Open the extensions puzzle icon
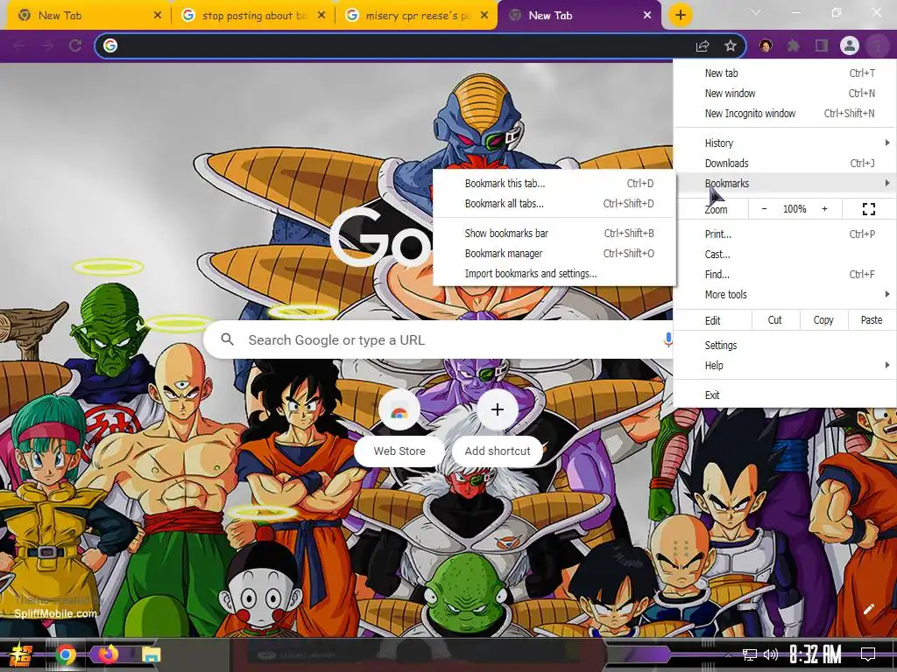 coord(794,45)
